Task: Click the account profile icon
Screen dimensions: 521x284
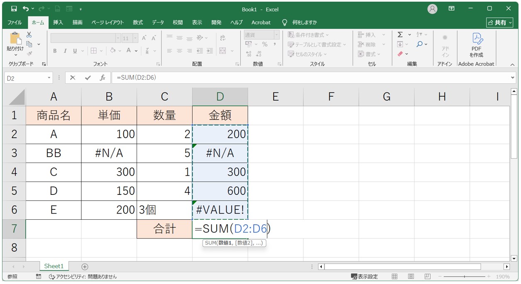Action: (432, 9)
